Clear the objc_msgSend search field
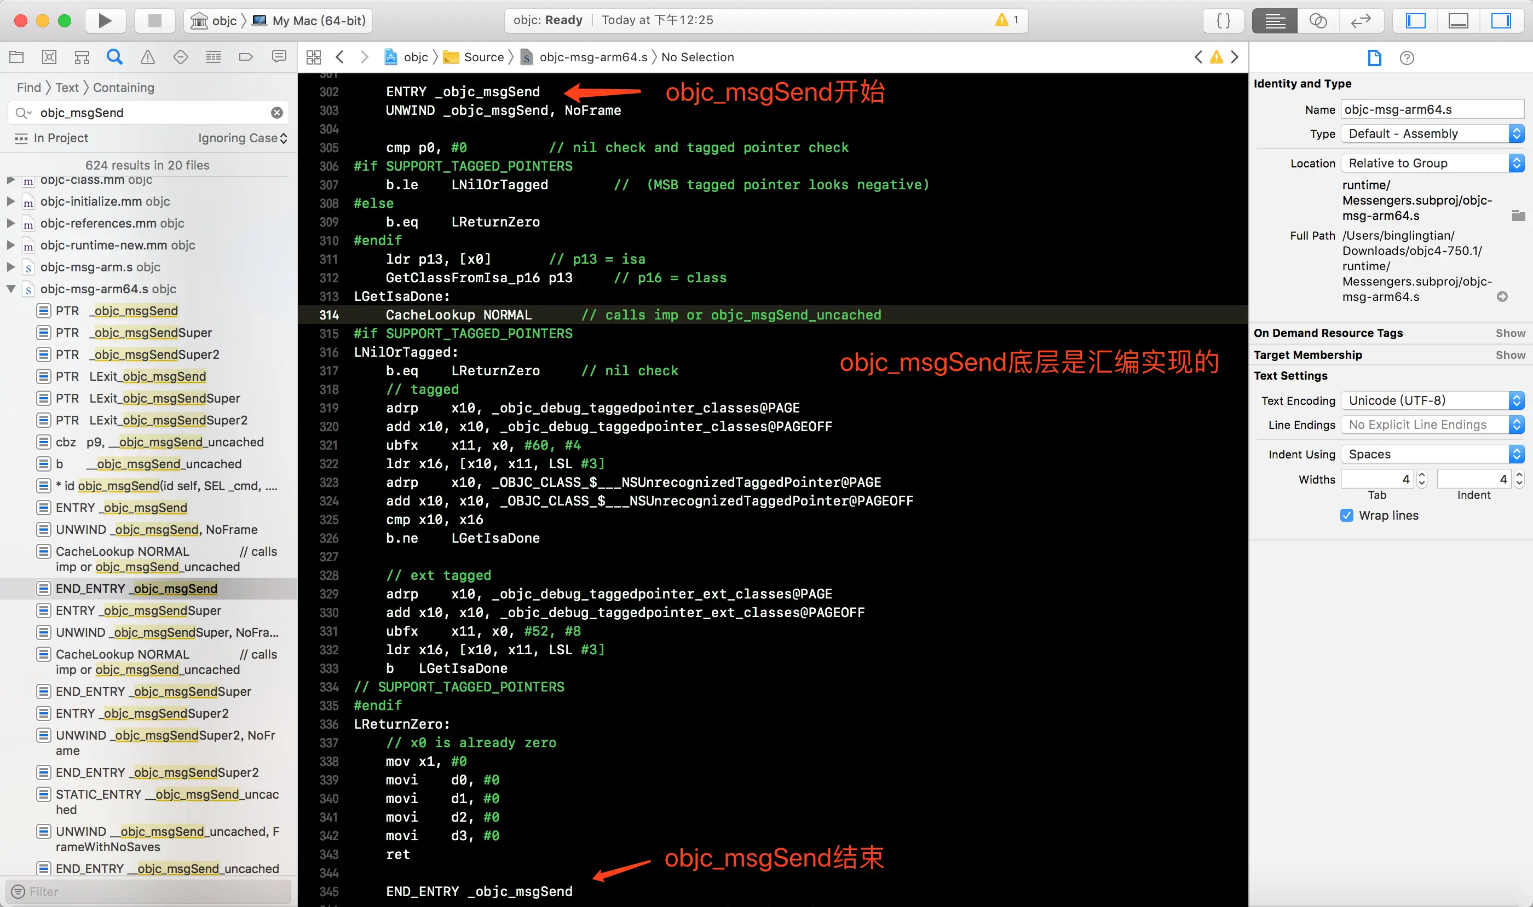The height and width of the screenshot is (907, 1533). (x=277, y=113)
